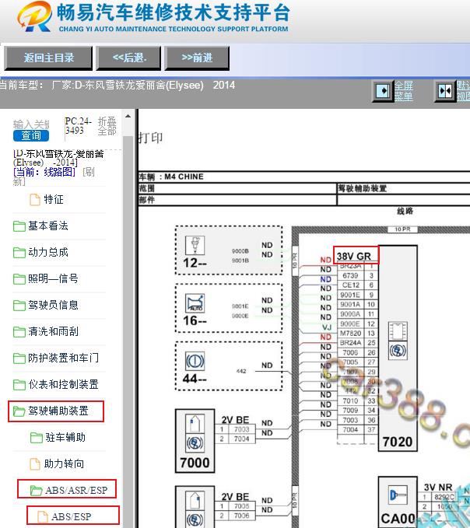Click the 2V BE connector label of 7000
Viewport: 470px width, 528px height.
235,420
